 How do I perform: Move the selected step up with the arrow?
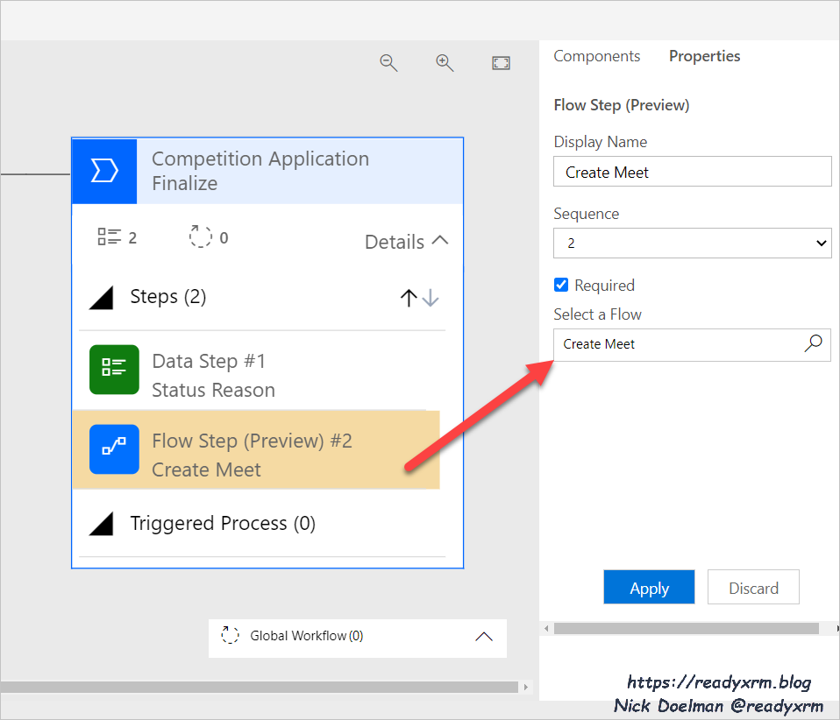(x=409, y=297)
